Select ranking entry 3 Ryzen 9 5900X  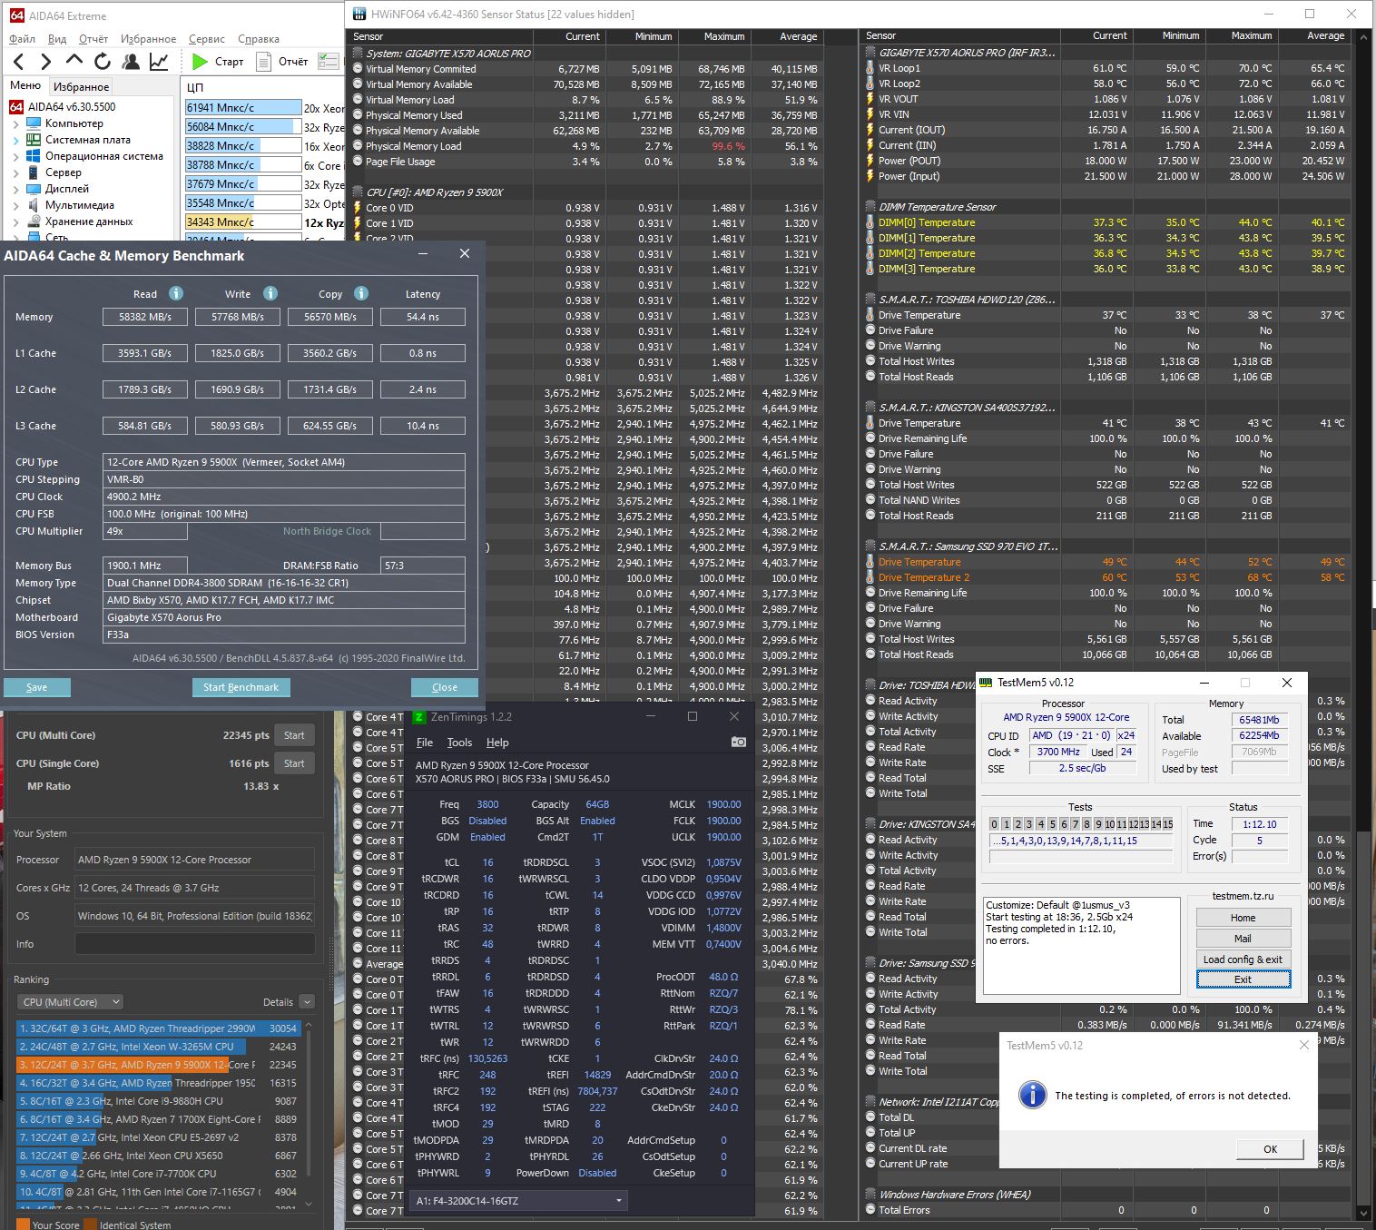pyautogui.click(x=158, y=1065)
